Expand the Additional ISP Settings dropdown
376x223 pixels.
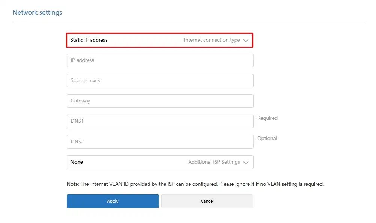click(160, 162)
